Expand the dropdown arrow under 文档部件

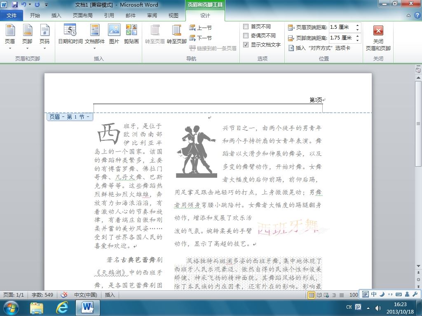point(95,49)
